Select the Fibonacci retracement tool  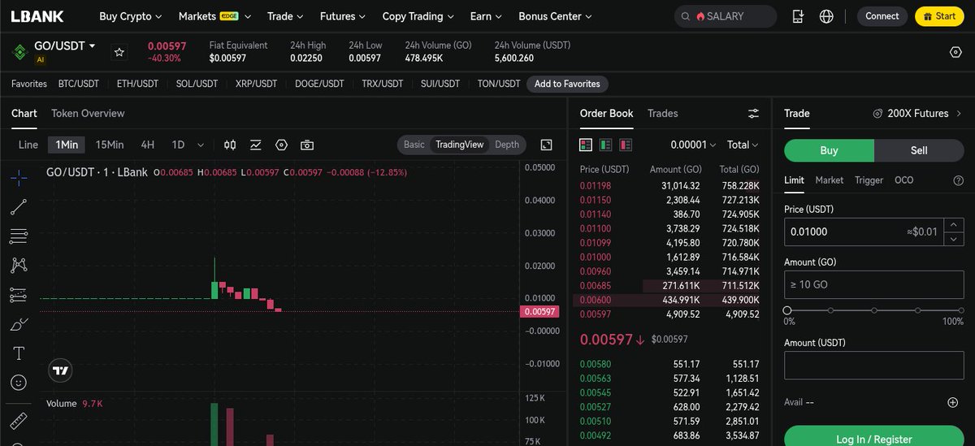(19, 236)
